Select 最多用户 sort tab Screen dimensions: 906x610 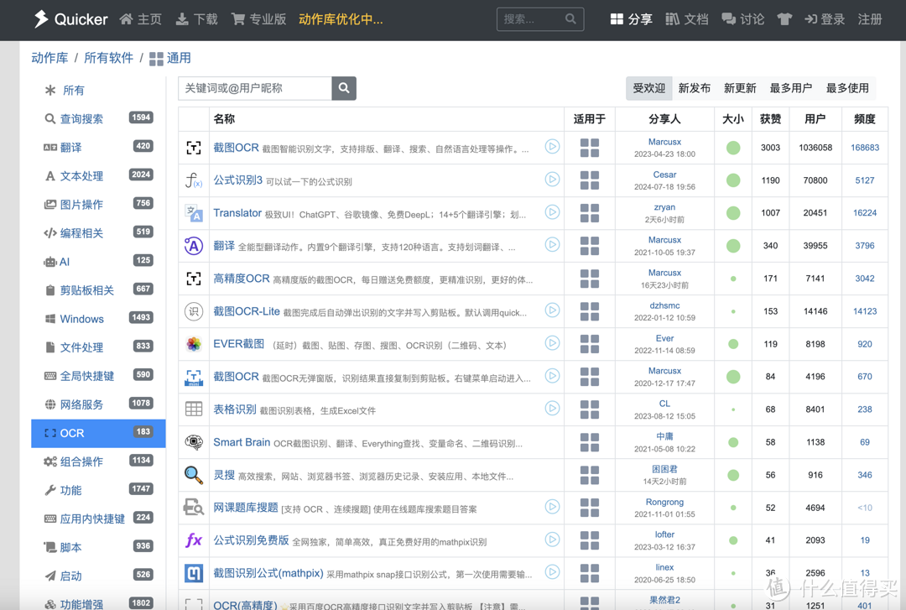[x=790, y=88]
